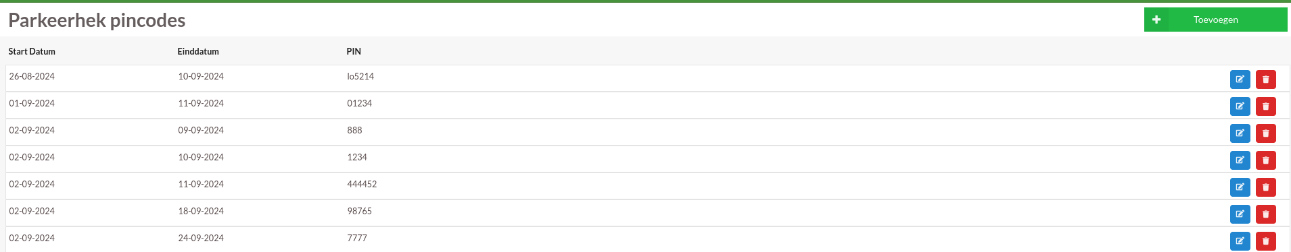Delete the row with PIN 01234
Image resolution: width=1291 pixels, height=252 pixels.
[1265, 106]
